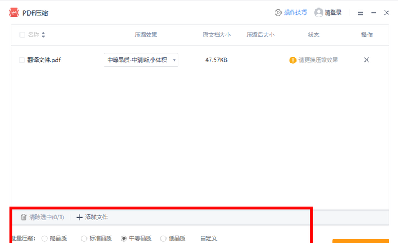Click the orange button at bottom right
The height and width of the screenshot is (243, 398).
361,241
